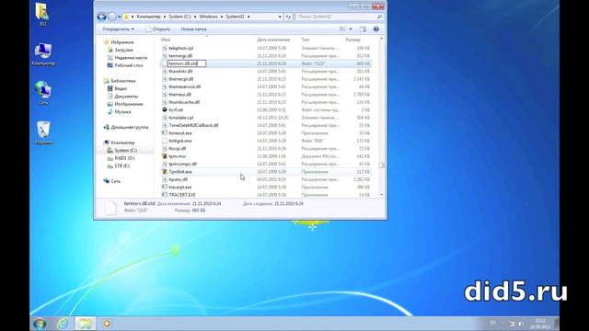Open the view options dropdown arrow
Image resolution: width=589 pixels, height=331 pixels.
pos(351,29)
